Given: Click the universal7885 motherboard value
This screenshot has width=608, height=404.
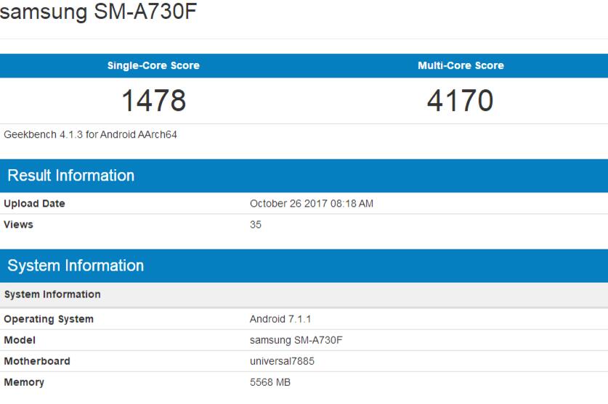Looking at the screenshot, I should (x=283, y=361).
